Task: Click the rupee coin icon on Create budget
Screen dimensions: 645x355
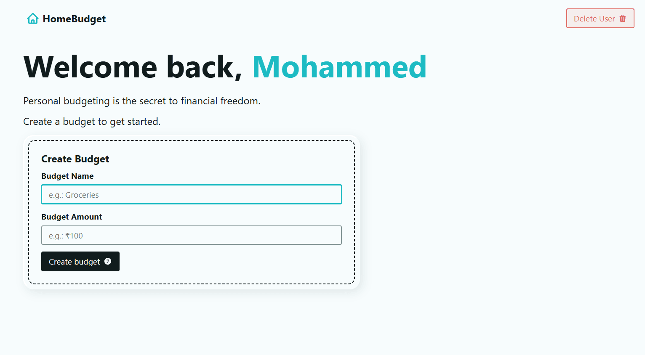Action: click(x=108, y=261)
